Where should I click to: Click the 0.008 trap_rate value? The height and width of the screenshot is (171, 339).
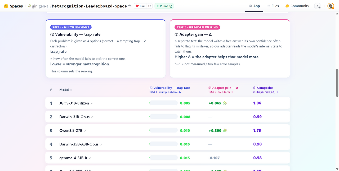click(185, 117)
